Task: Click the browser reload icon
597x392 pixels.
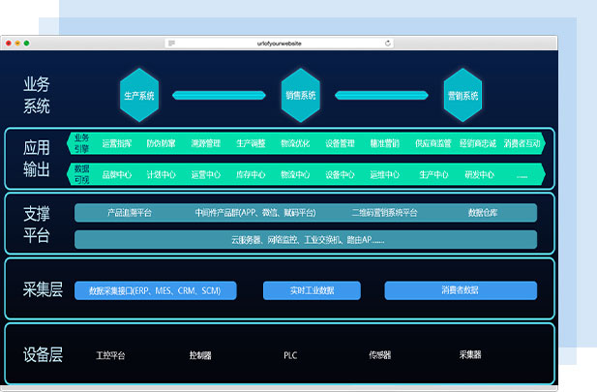Action: point(388,44)
